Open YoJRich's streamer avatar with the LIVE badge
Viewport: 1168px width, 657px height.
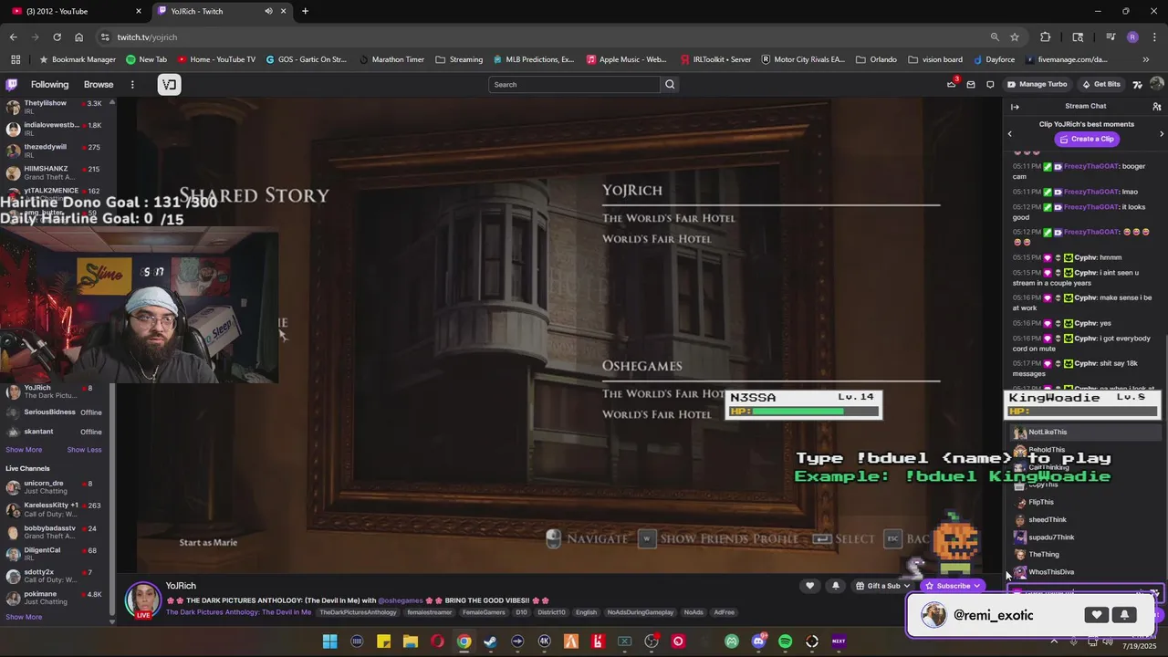(x=143, y=600)
